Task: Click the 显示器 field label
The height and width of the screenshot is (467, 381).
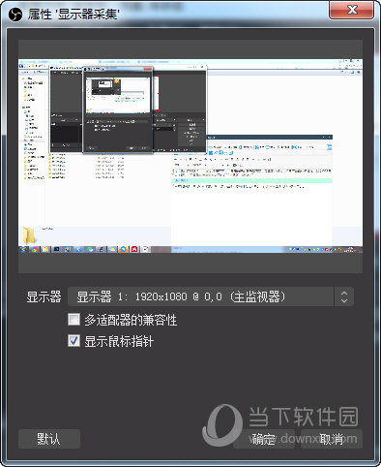Action: point(44,296)
